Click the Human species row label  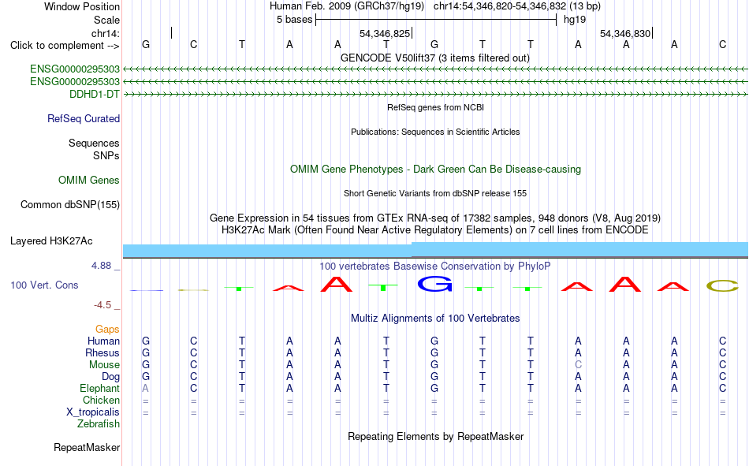coord(103,341)
